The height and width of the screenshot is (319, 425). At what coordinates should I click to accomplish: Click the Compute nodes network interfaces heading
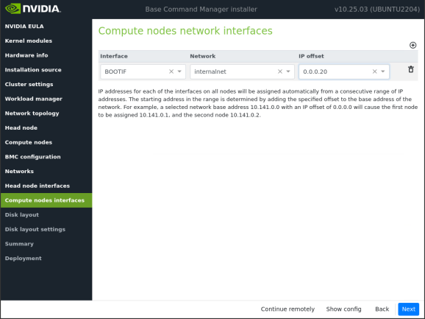coord(185,31)
